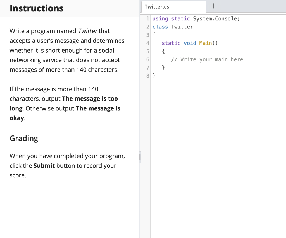Image resolution: width=286 pixels, height=238 pixels.
Task: Click the italic word 'Twitter' in instructions
Action: pyautogui.click(x=88, y=31)
